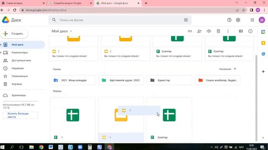Screen dimensions: 268x150
Task: Reload the current page
Action: [x=15, y=10]
